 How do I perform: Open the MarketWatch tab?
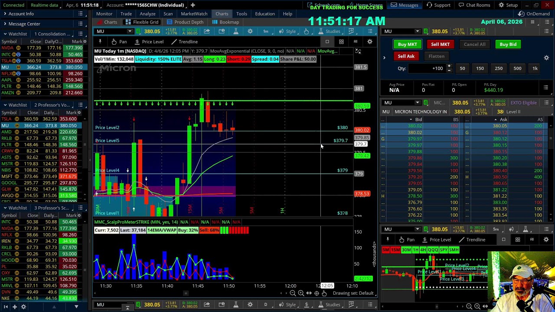pyautogui.click(x=194, y=14)
